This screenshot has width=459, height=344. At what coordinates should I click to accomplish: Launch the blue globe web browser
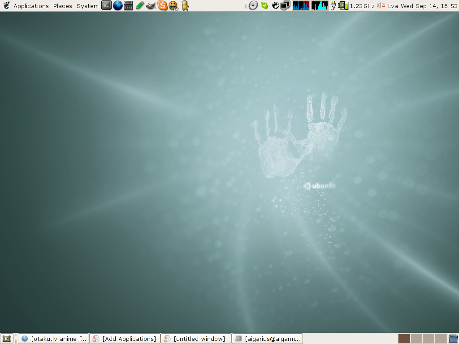coord(118,5)
